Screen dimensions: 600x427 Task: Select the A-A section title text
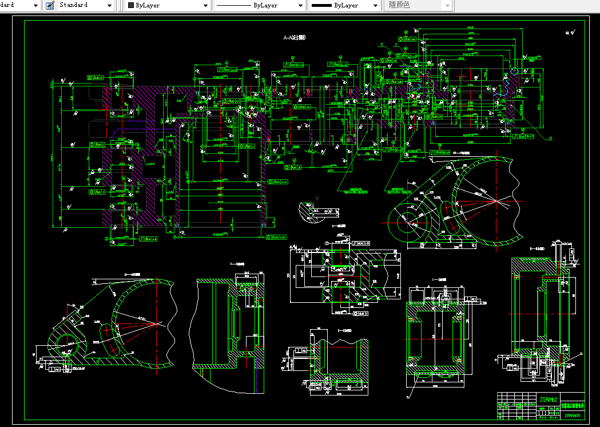coord(295,38)
